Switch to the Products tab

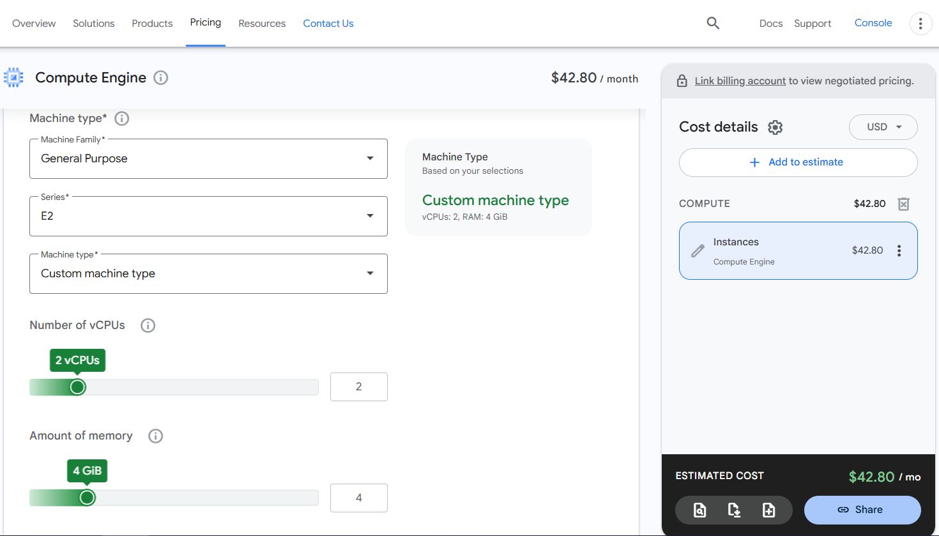[x=152, y=24]
